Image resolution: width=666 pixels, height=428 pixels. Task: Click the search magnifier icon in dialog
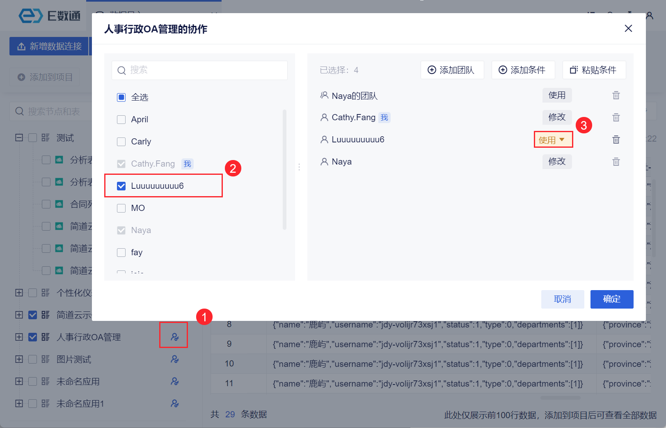121,71
